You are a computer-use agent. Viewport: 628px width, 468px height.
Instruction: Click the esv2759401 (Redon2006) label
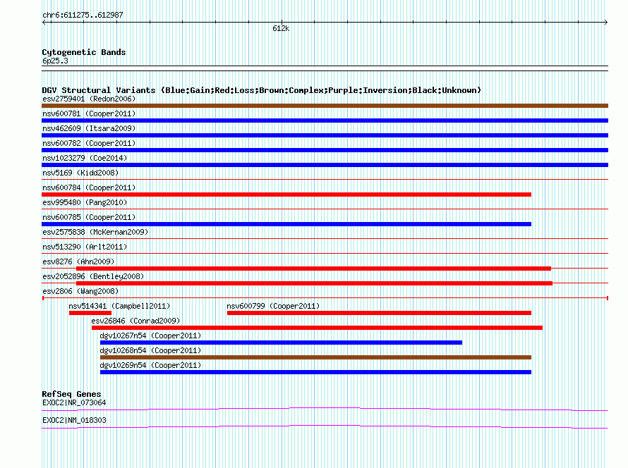(89, 99)
